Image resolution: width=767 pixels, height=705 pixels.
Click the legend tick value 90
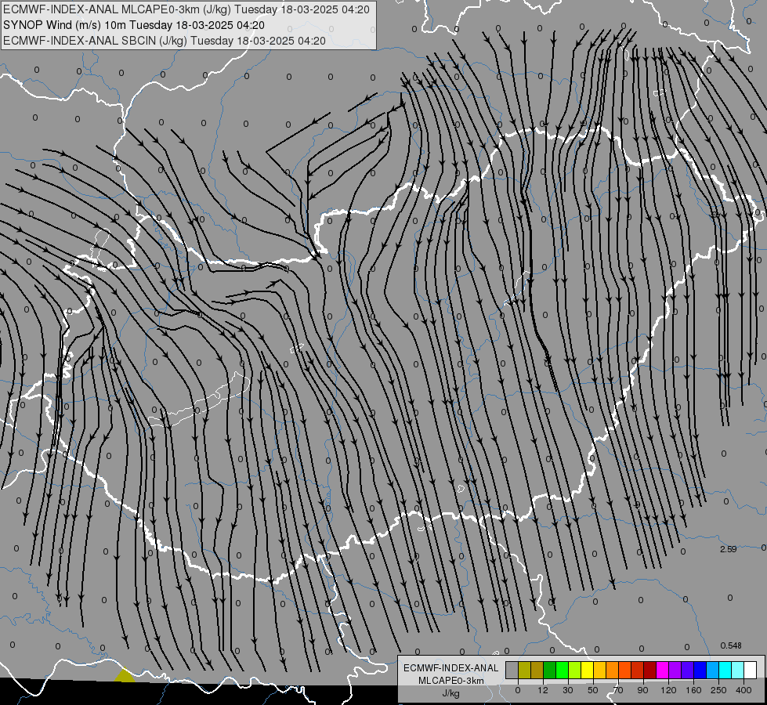(x=643, y=690)
